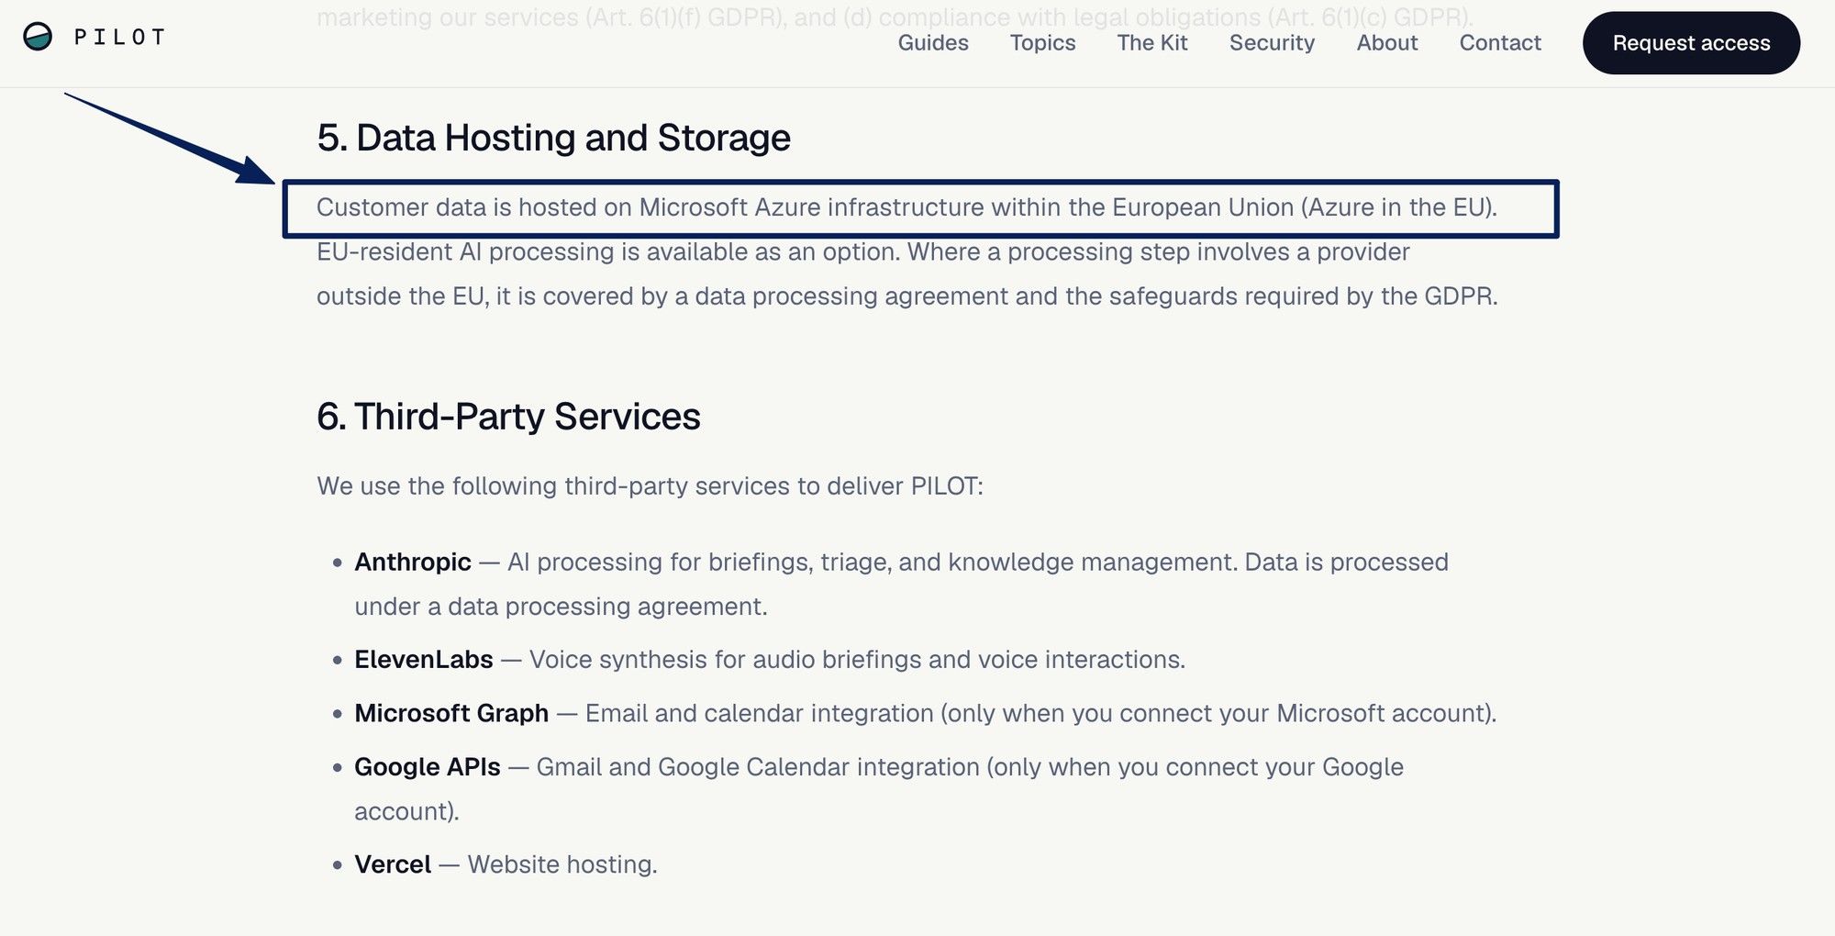Click the bold 'Microsoft Graph' list entry

451,713
